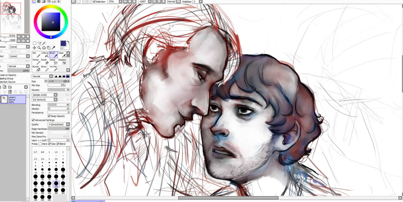Choose the Deselect brush tool
Viewport: 403px width, 202px height.
coord(62,62)
